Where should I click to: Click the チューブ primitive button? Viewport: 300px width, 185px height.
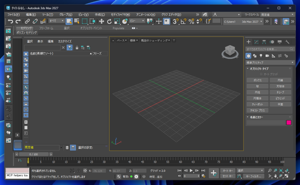280,92
